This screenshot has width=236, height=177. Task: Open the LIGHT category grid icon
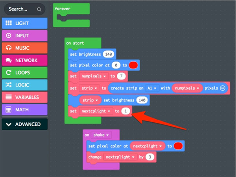click(8, 23)
